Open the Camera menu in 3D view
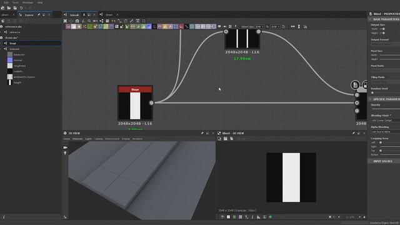The width and height of the screenshot is (400, 225). [99, 139]
